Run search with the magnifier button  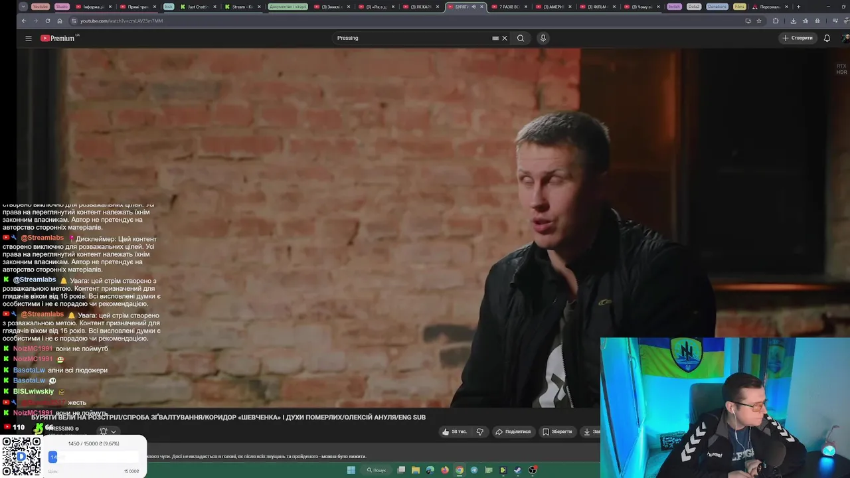point(521,38)
